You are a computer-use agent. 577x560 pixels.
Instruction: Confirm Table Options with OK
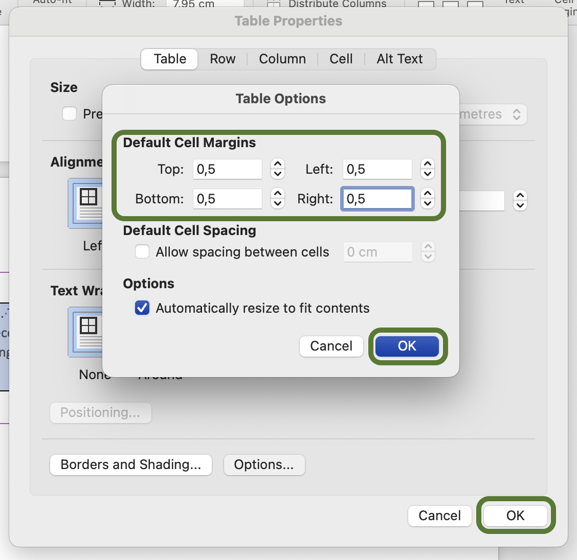pos(407,346)
